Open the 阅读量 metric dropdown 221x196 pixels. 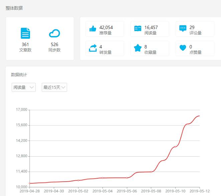(x=24, y=87)
